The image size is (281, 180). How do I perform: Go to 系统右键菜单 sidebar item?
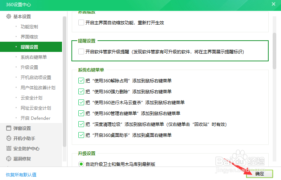point(33,57)
